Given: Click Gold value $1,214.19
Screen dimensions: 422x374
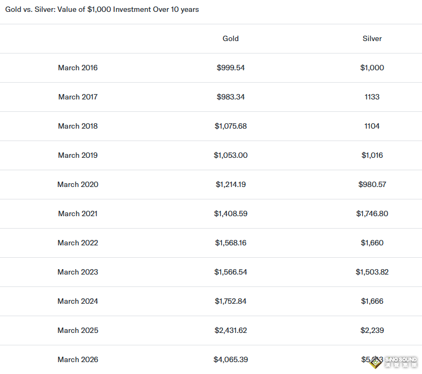Looking at the screenshot, I should tap(231, 184).
